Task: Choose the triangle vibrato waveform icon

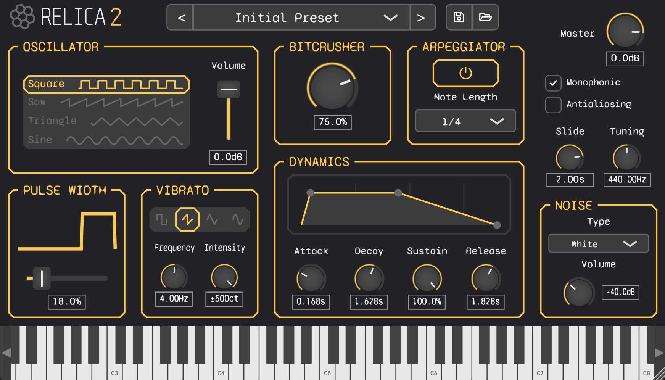Action: (212, 219)
